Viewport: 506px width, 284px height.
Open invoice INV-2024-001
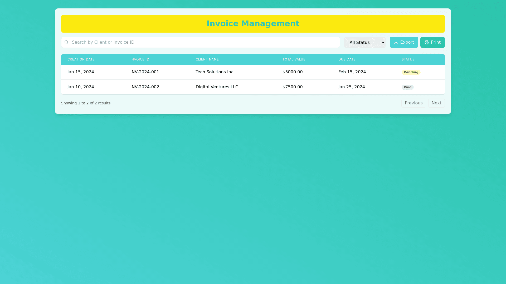[144, 72]
